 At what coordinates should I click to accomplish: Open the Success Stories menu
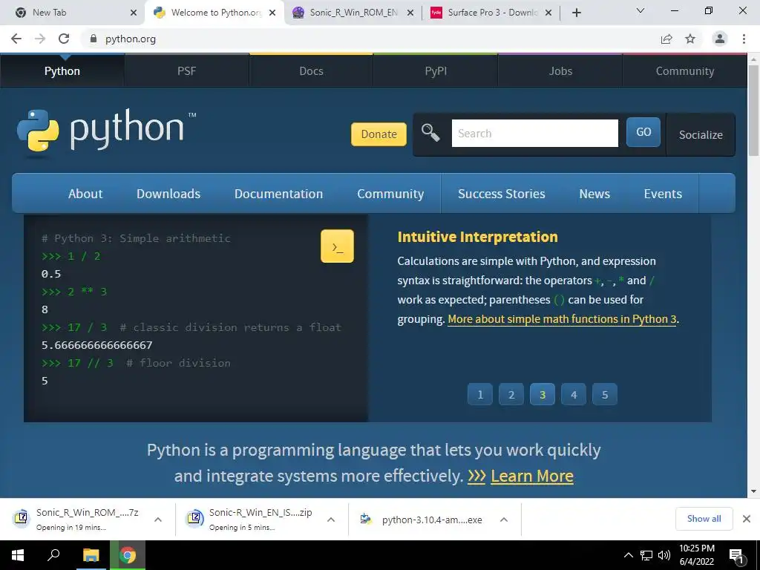coord(502,194)
